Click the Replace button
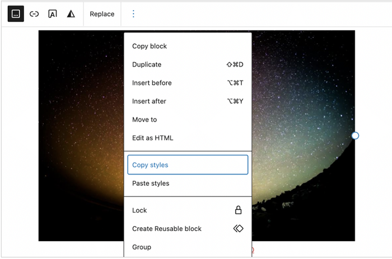Screen dimensions: 392x259 coord(102,14)
